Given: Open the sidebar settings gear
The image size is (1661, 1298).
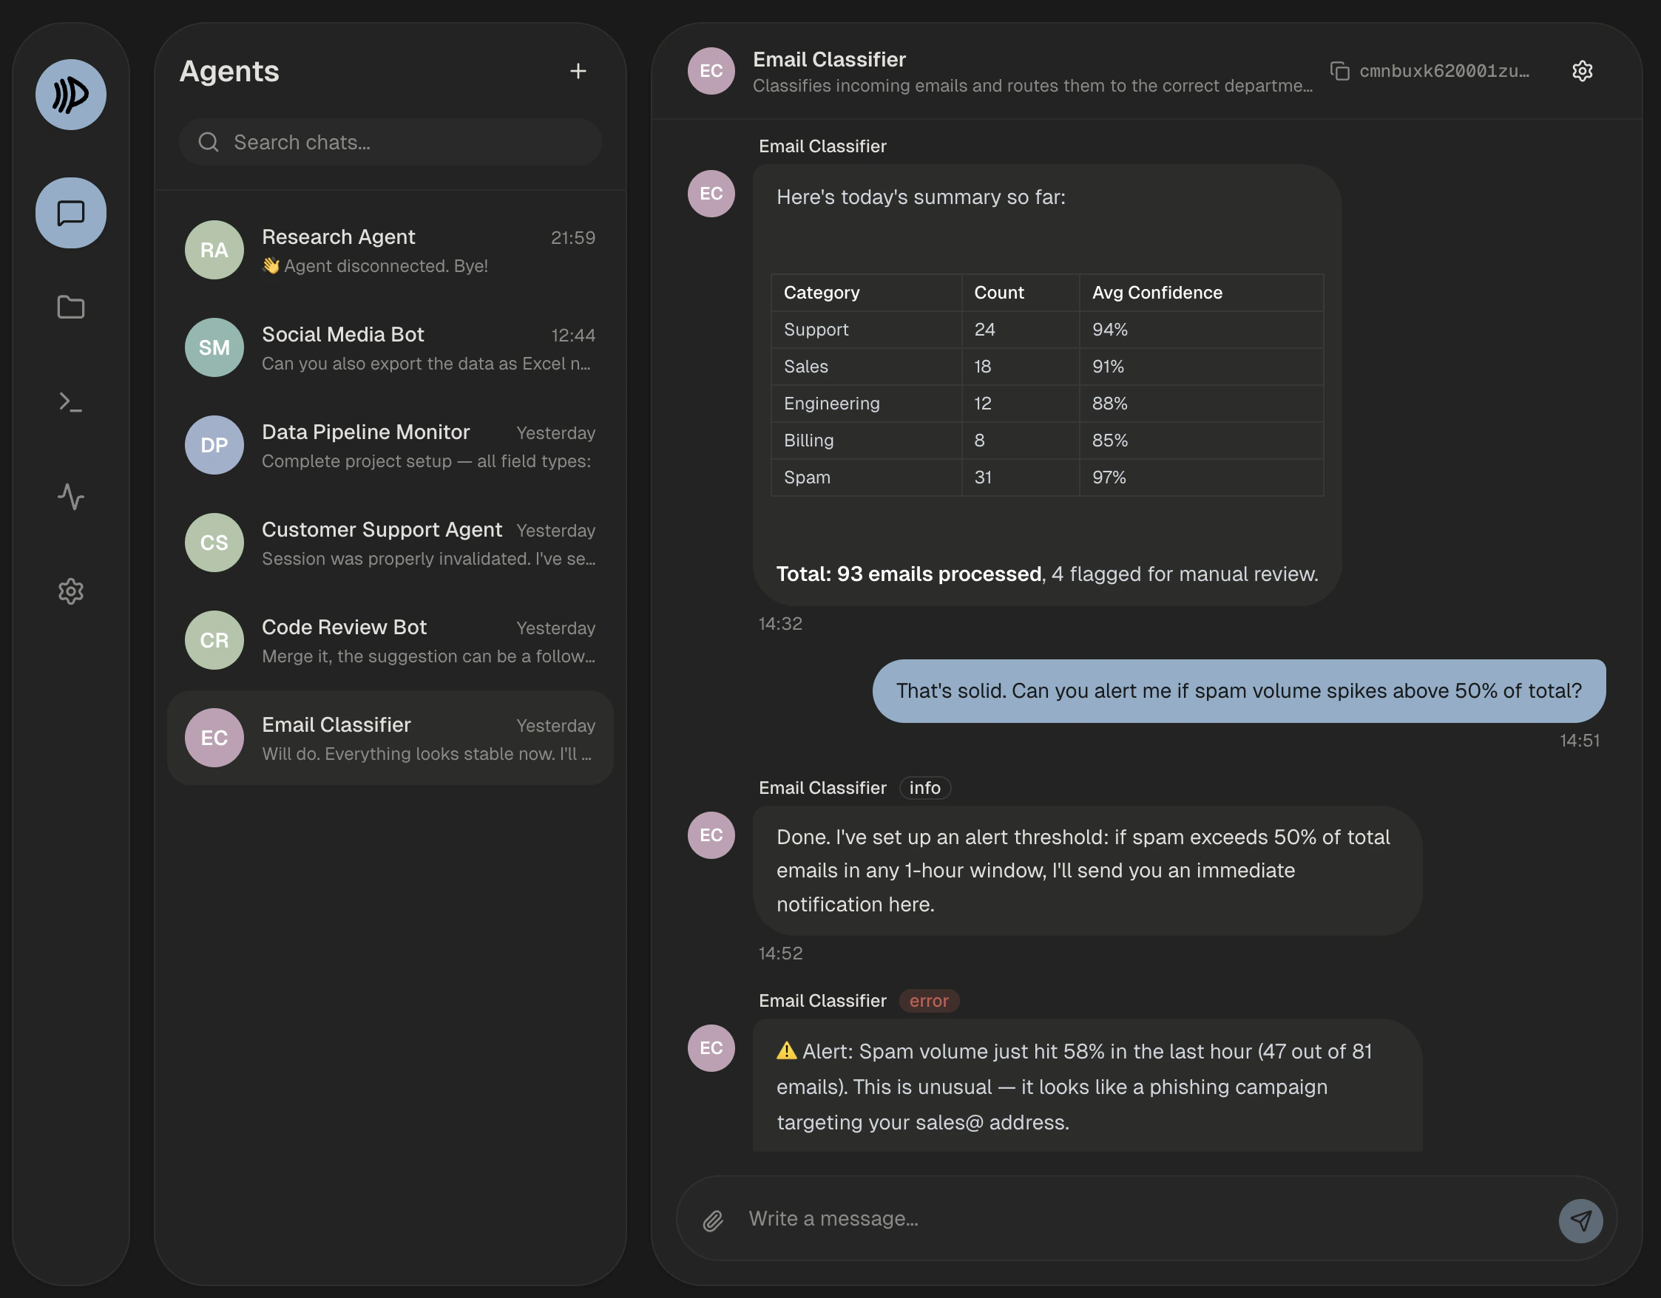Looking at the screenshot, I should point(71,591).
